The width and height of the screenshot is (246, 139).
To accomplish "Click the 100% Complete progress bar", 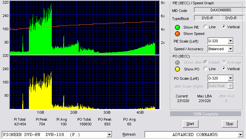I will click(206, 114).
